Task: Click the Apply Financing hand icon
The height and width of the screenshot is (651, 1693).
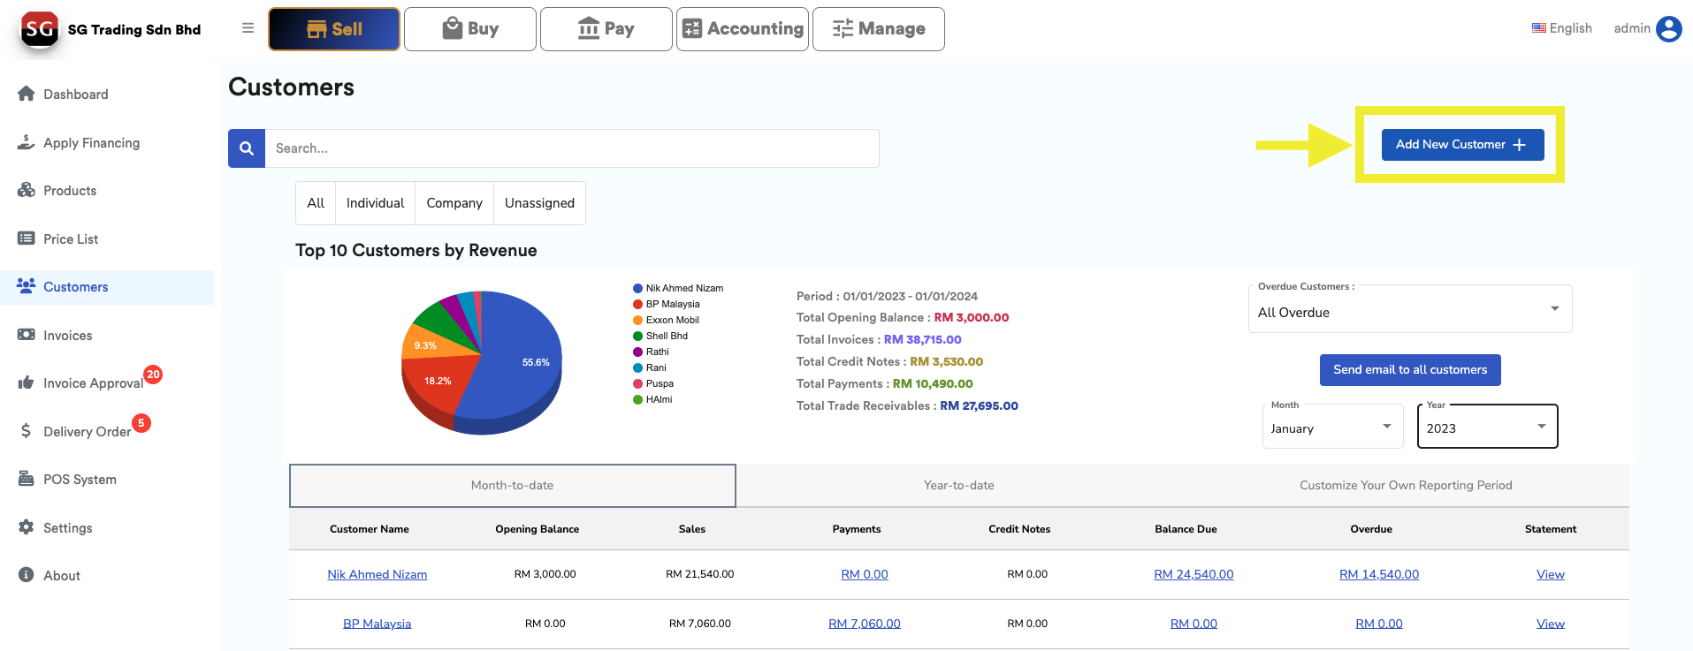Action: [27, 142]
